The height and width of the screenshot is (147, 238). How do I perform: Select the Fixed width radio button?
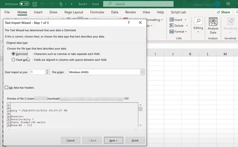pyautogui.click(x=13, y=59)
